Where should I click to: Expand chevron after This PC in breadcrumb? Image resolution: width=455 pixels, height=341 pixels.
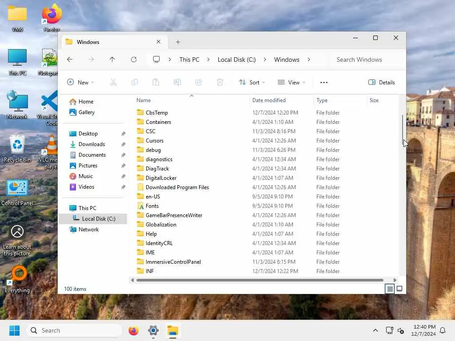(x=208, y=59)
